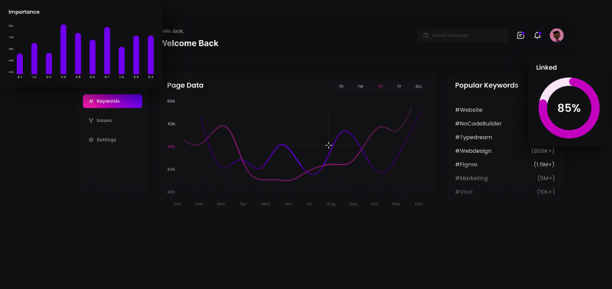Click the May month label
Screen dimensions: 612x289
click(266, 204)
